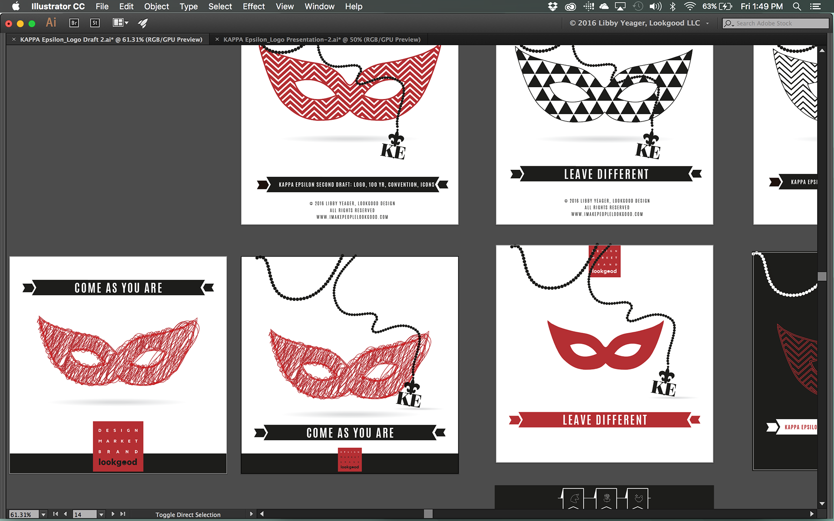The image size is (834, 521).
Task: Click vertical scrollbar down arrow
Action: point(822,504)
